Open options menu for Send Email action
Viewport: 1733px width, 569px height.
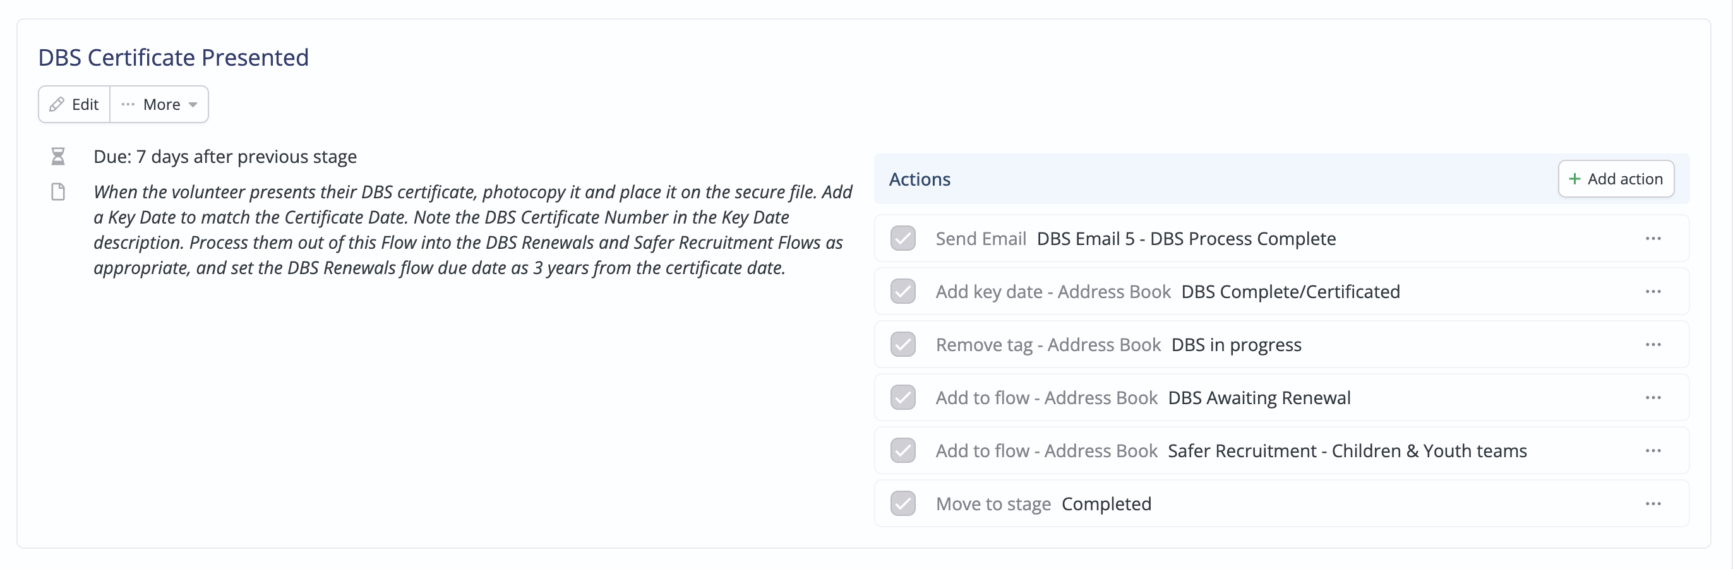1653,239
